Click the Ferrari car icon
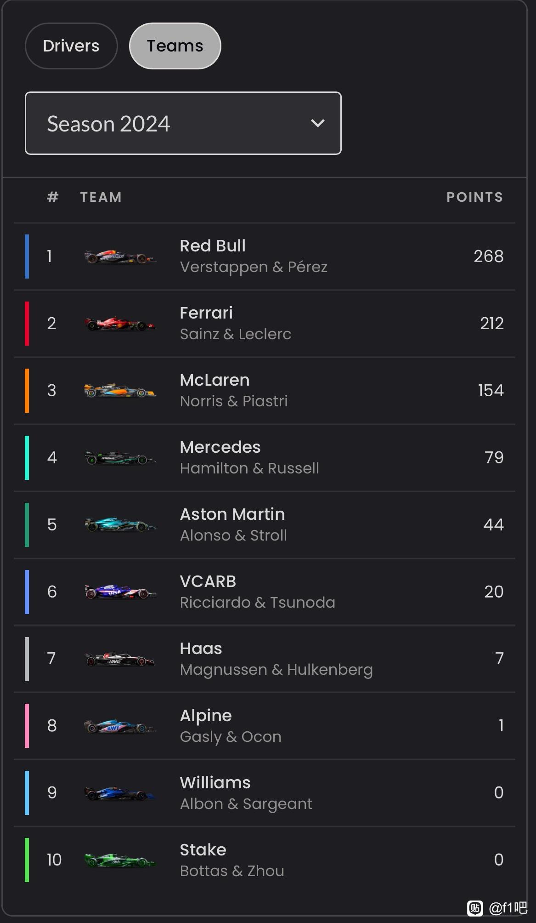This screenshot has height=923, width=536. [120, 324]
